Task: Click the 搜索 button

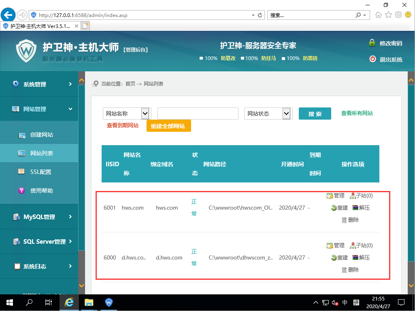Action: (x=315, y=114)
